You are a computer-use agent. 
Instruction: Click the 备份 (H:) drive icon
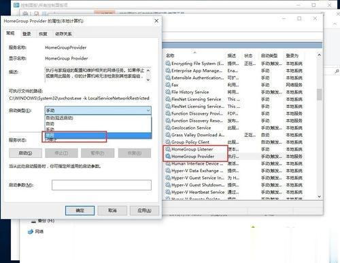(33, 221)
